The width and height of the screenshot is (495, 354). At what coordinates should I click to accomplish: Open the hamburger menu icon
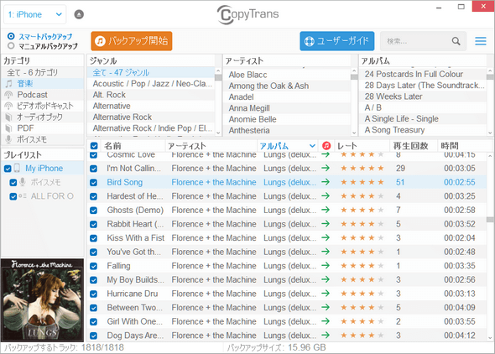(x=481, y=41)
